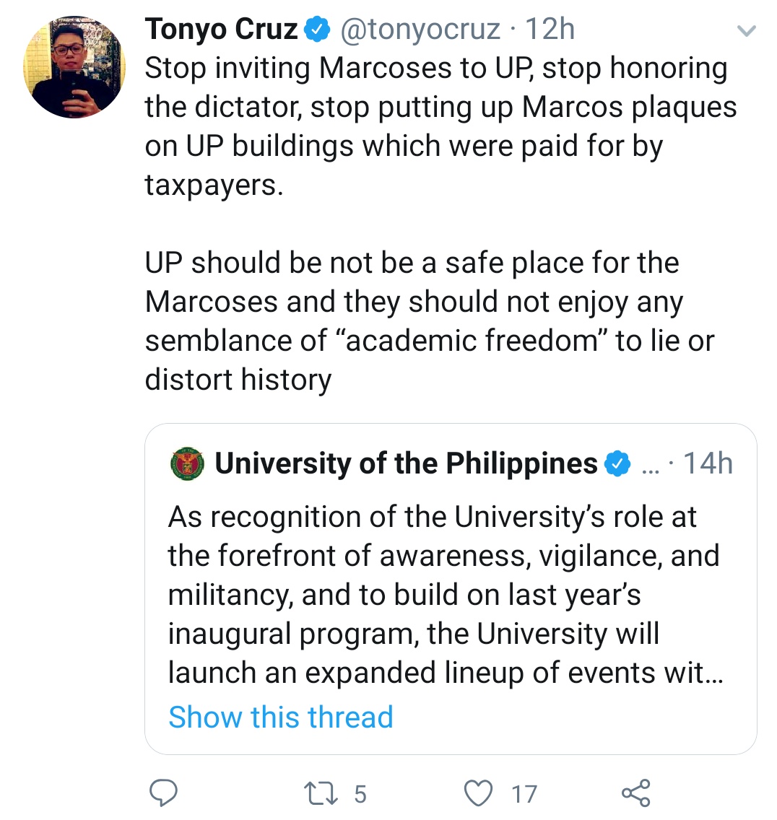Open the tweet options chevron dropdown
The width and height of the screenshot is (777, 820).
pos(745,31)
